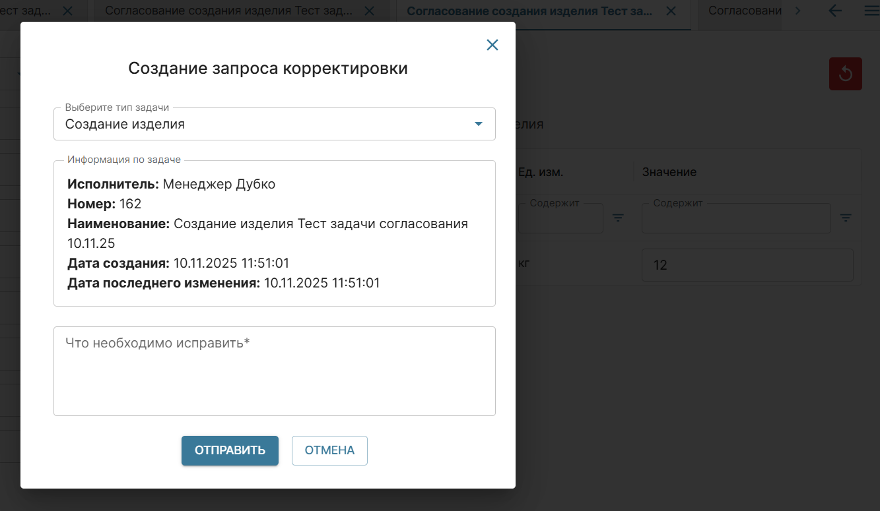Close the active Согласование tab
Image resolution: width=880 pixels, height=511 pixels.
(671, 11)
